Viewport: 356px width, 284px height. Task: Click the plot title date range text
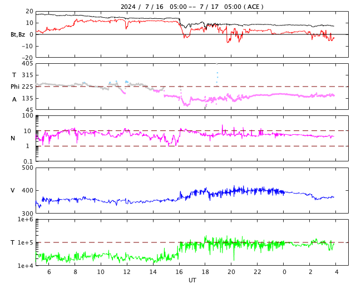coord(192,7)
